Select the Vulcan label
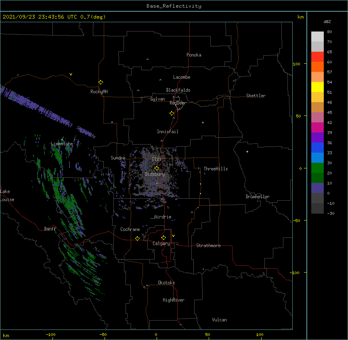The image size is (348, 340). coord(219,320)
